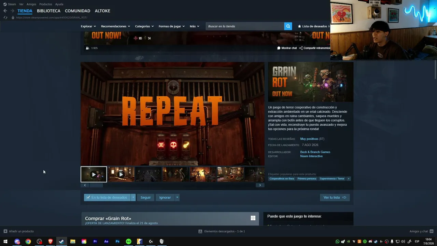This screenshot has width=437, height=246.
Task: Launch Premiere Pro from the taskbar
Action: click(95, 242)
